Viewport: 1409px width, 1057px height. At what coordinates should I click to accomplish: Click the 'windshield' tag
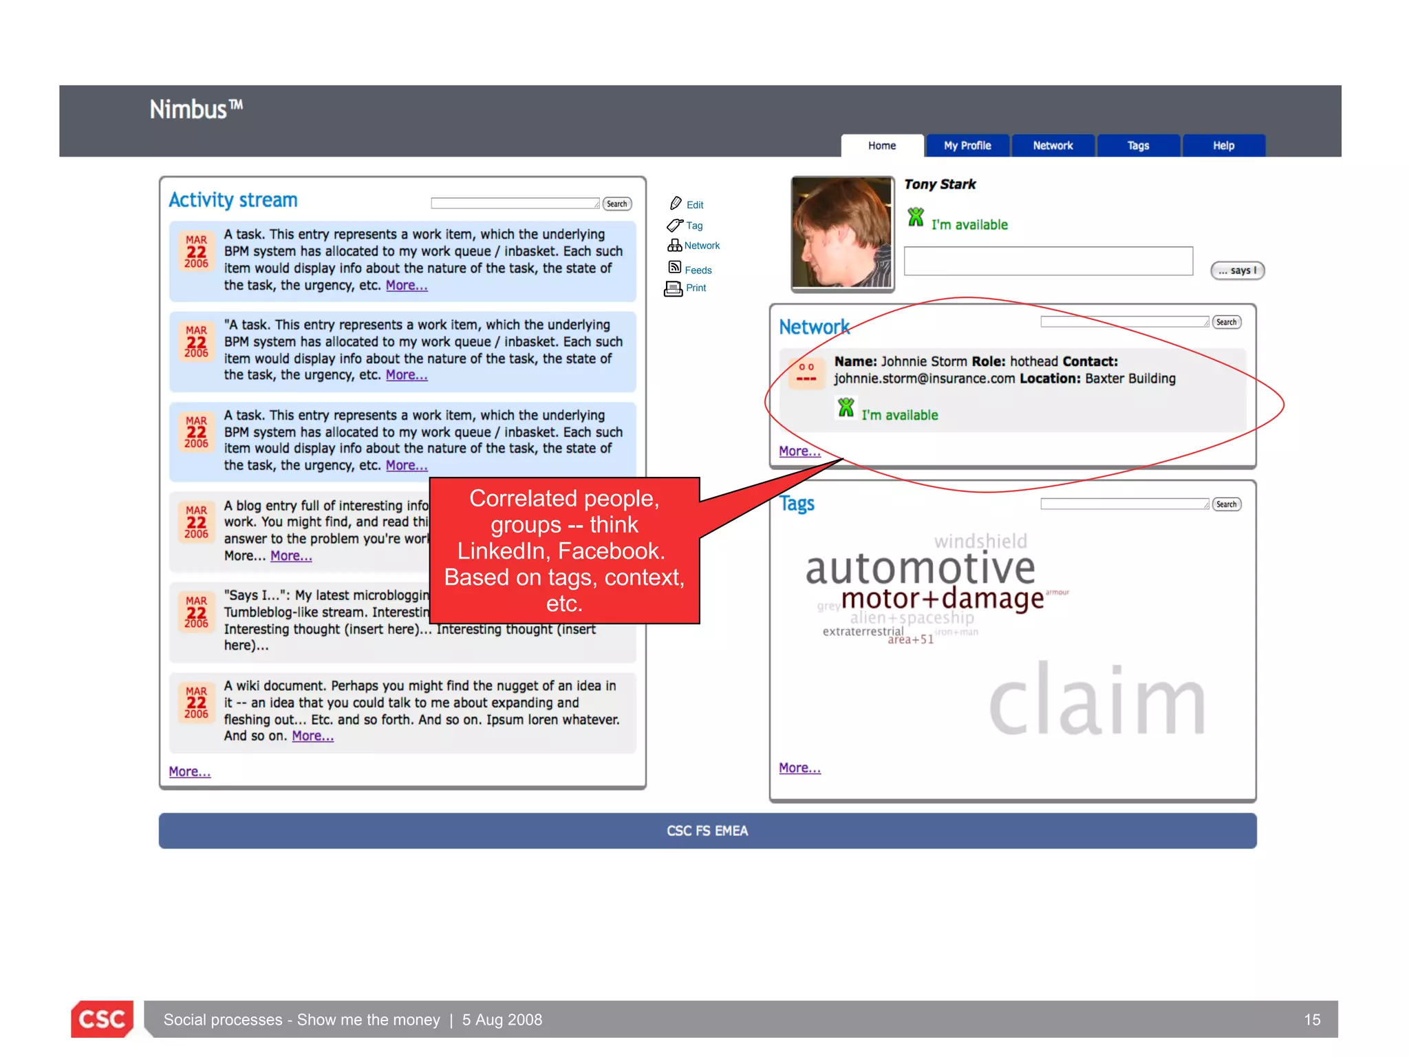point(980,541)
